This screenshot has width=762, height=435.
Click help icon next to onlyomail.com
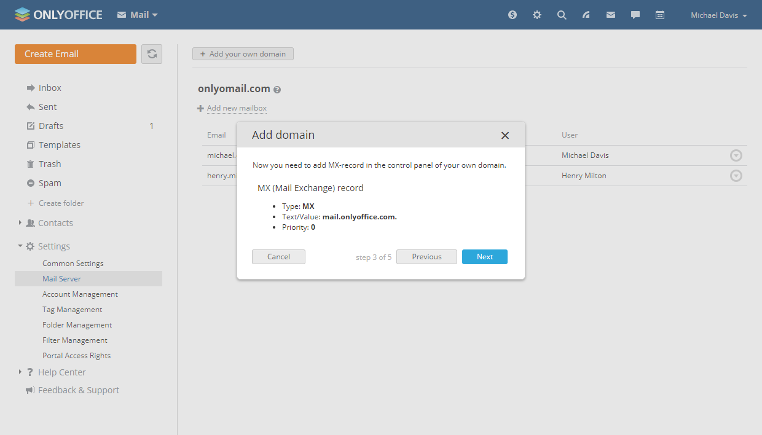(x=277, y=90)
